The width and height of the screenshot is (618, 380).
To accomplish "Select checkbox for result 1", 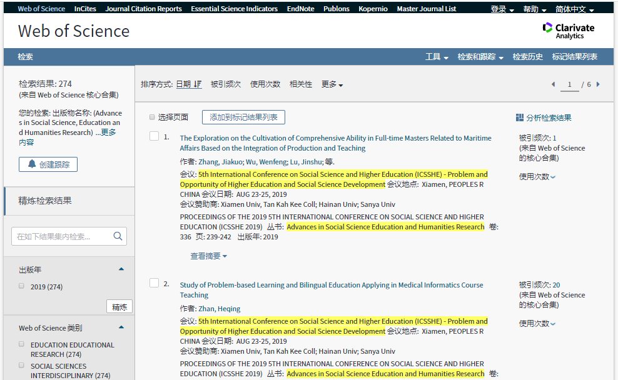I will coord(154,136).
